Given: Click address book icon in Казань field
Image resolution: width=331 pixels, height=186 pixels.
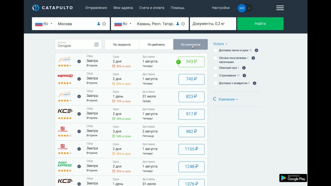Looking at the screenshot, I should 178,24.
